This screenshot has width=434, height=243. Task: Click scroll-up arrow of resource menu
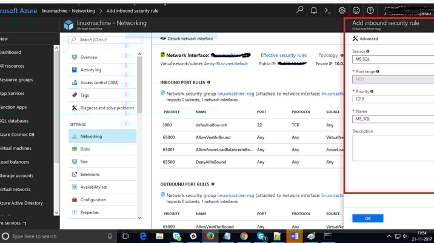coord(139,54)
